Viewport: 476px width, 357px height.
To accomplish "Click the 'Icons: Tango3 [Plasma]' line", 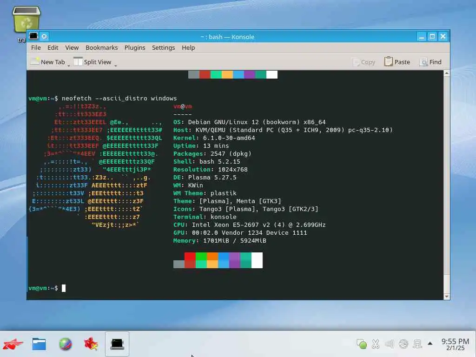I will click(245, 209).
